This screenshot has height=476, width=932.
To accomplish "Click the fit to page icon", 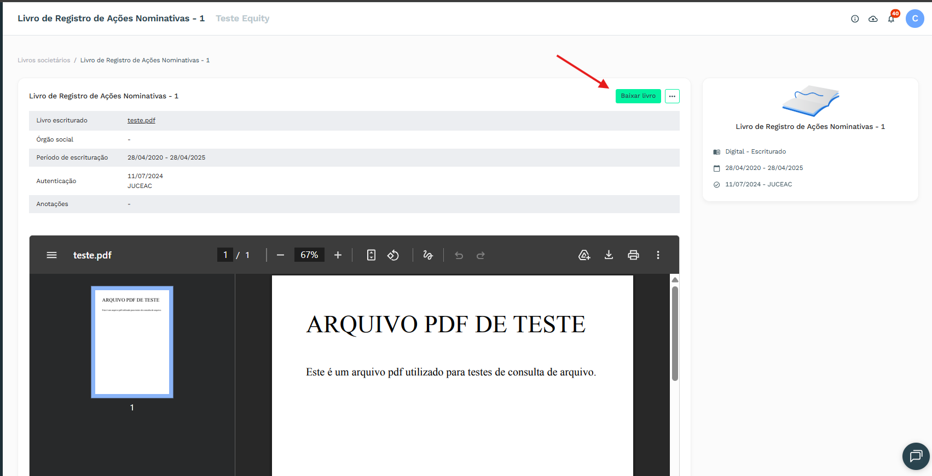I will coord(371,255).
